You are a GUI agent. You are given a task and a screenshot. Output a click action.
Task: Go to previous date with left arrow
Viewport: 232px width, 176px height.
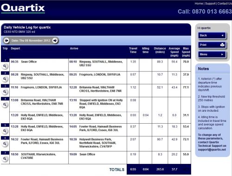click(6, 41)
